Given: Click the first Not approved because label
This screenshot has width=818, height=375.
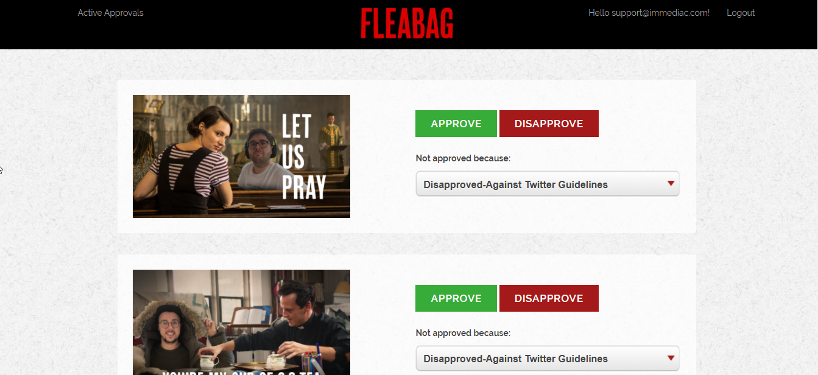Looking at the screenshot, I should [x=463, y=158].
